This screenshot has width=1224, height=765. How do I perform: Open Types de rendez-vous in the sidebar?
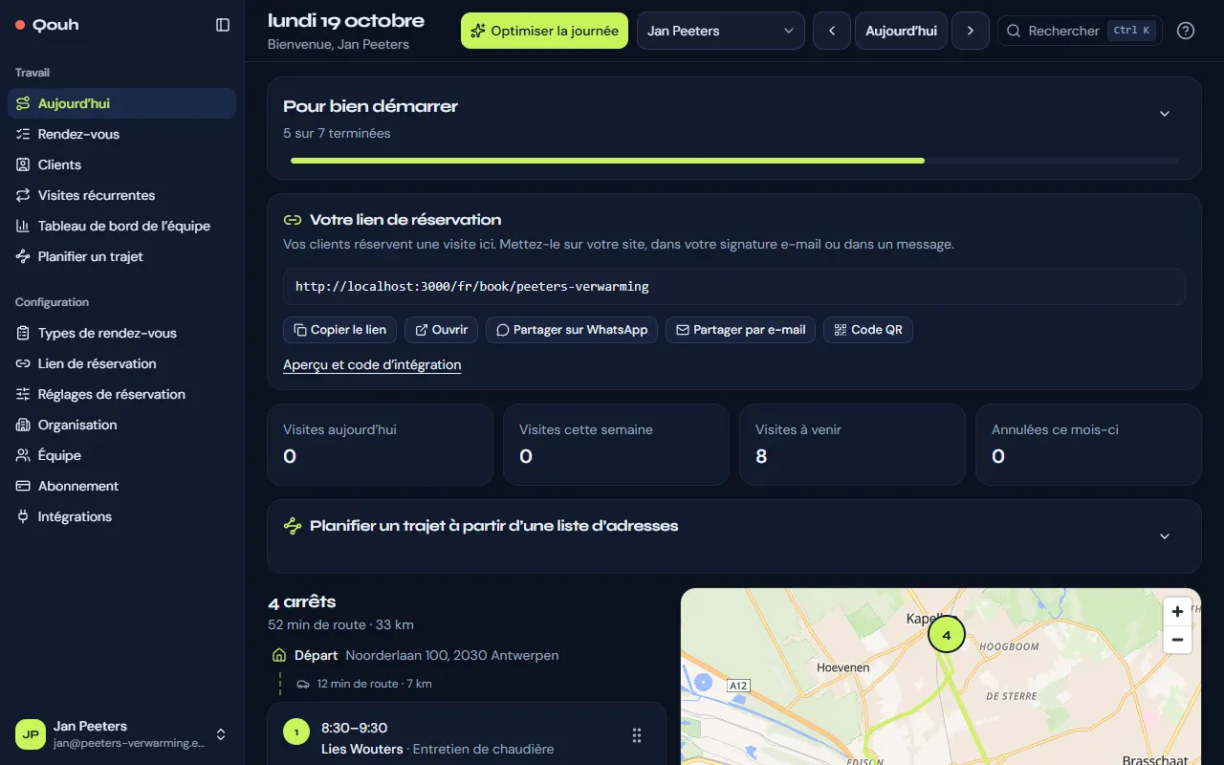121,333
